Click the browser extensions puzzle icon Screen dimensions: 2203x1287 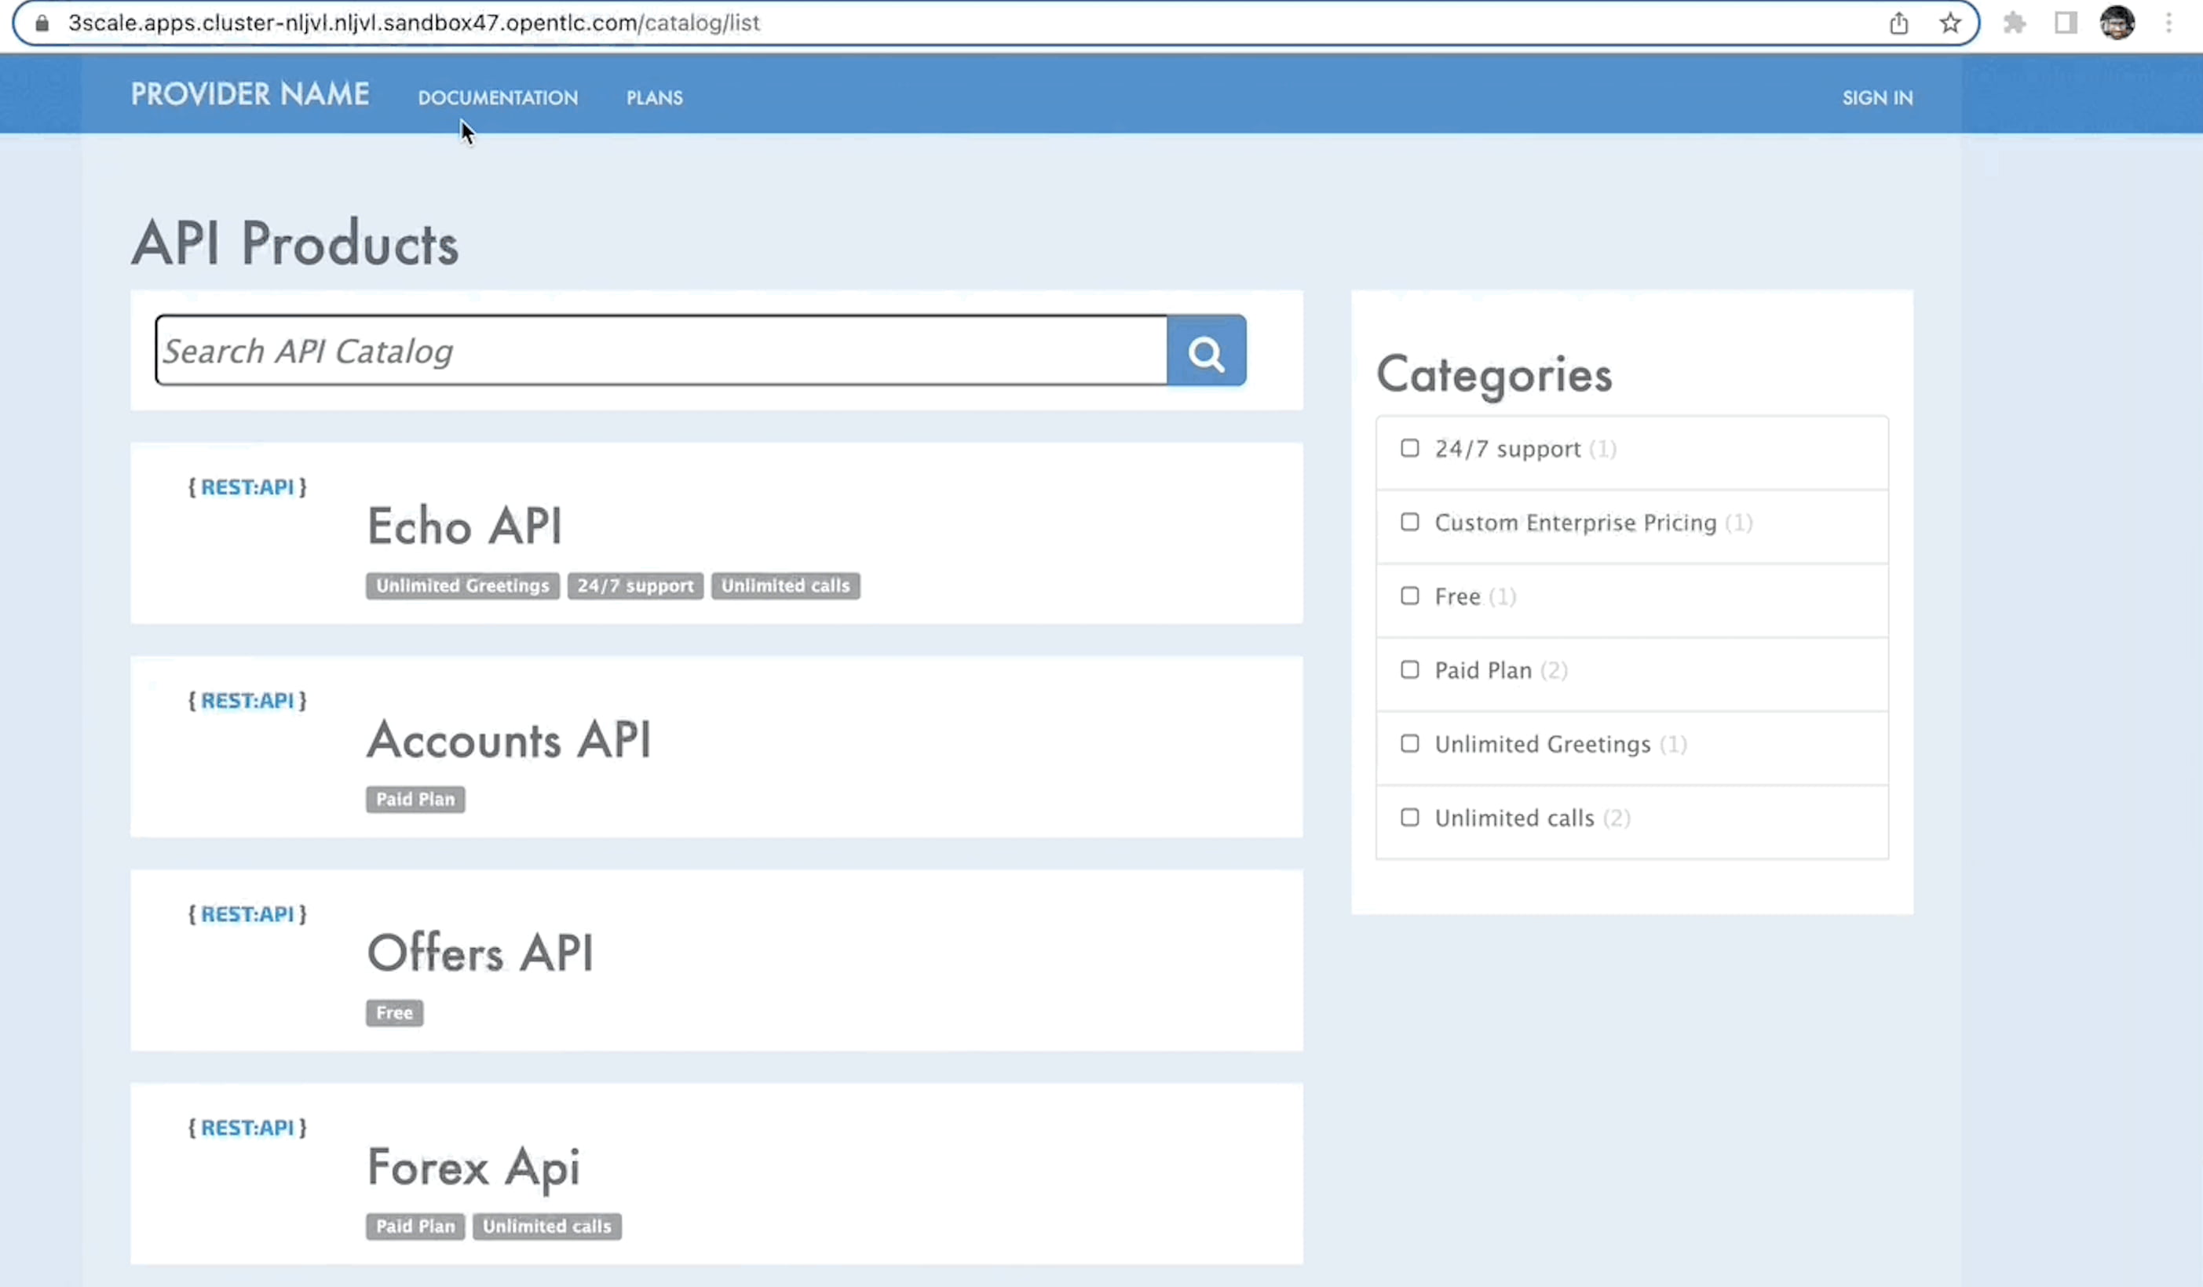click(2015, 24)
